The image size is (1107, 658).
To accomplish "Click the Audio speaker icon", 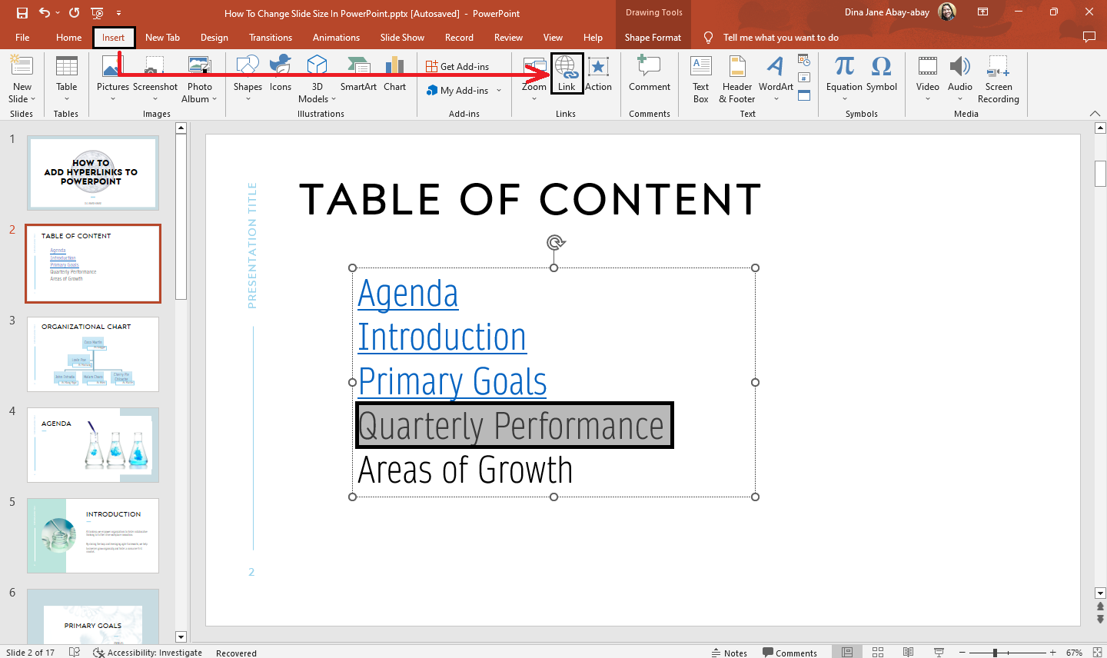I will coord(960,66).
